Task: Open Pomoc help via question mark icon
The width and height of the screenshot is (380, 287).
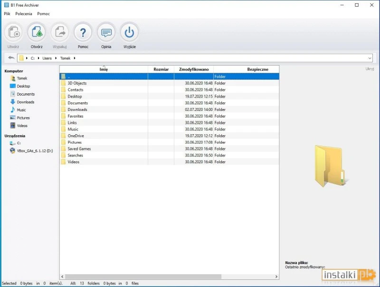Action: coord(83,33)
